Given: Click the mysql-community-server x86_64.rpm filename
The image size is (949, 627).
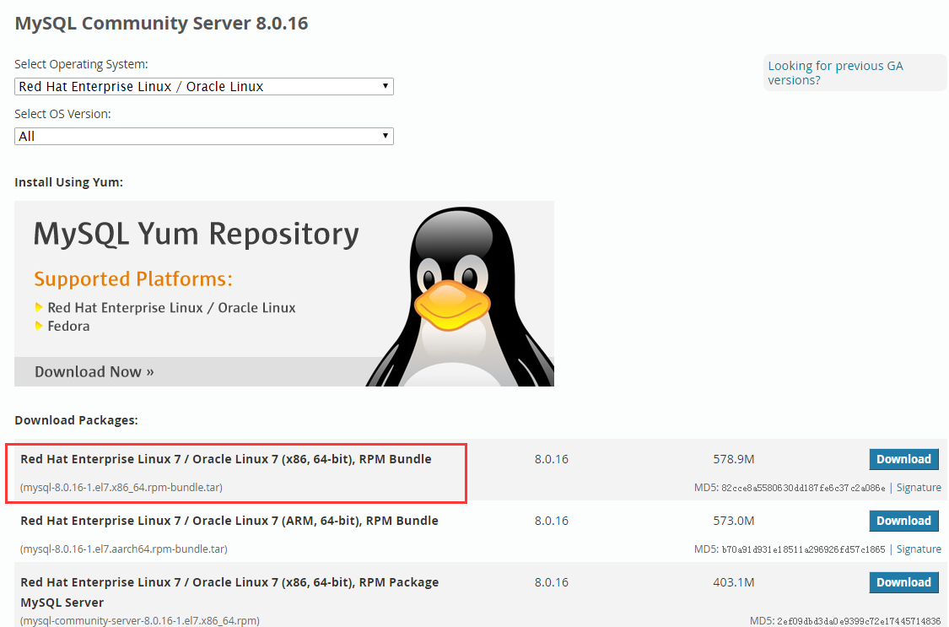Looking at the screenshot, I should point(139,621).
